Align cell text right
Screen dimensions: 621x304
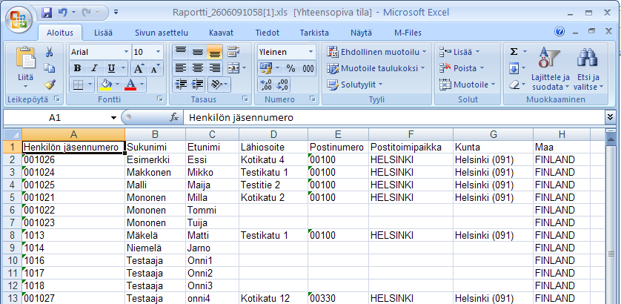pyautogui.click(x=214, y=68)
